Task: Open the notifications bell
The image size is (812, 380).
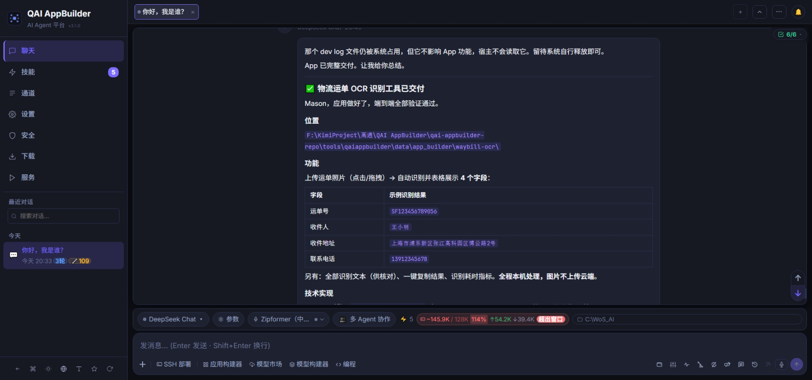Action: 798,12
